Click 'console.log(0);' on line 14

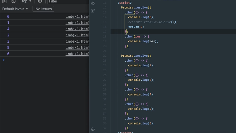pos(141,17)
